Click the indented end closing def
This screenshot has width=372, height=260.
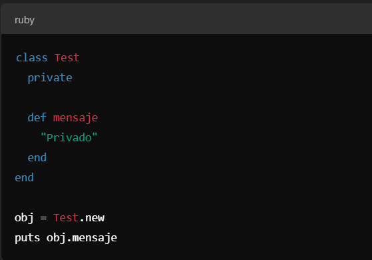point(37,157)
